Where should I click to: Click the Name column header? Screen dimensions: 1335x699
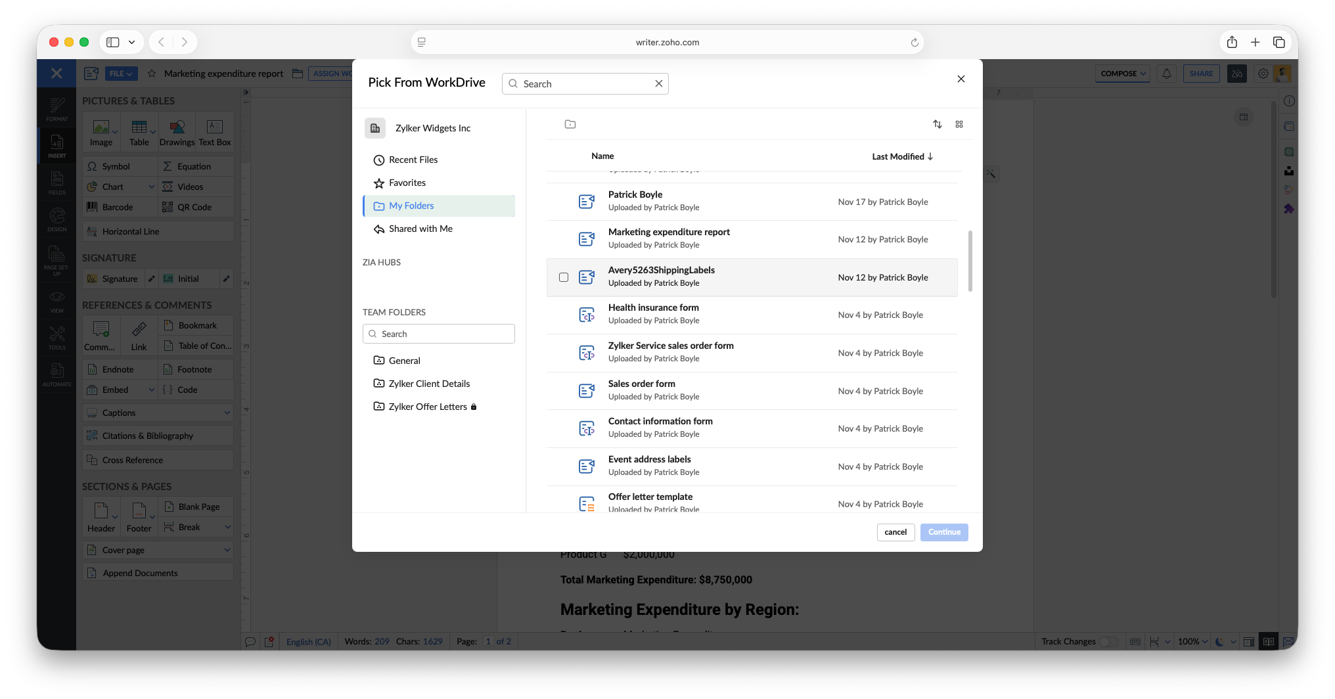pos(602,156)
